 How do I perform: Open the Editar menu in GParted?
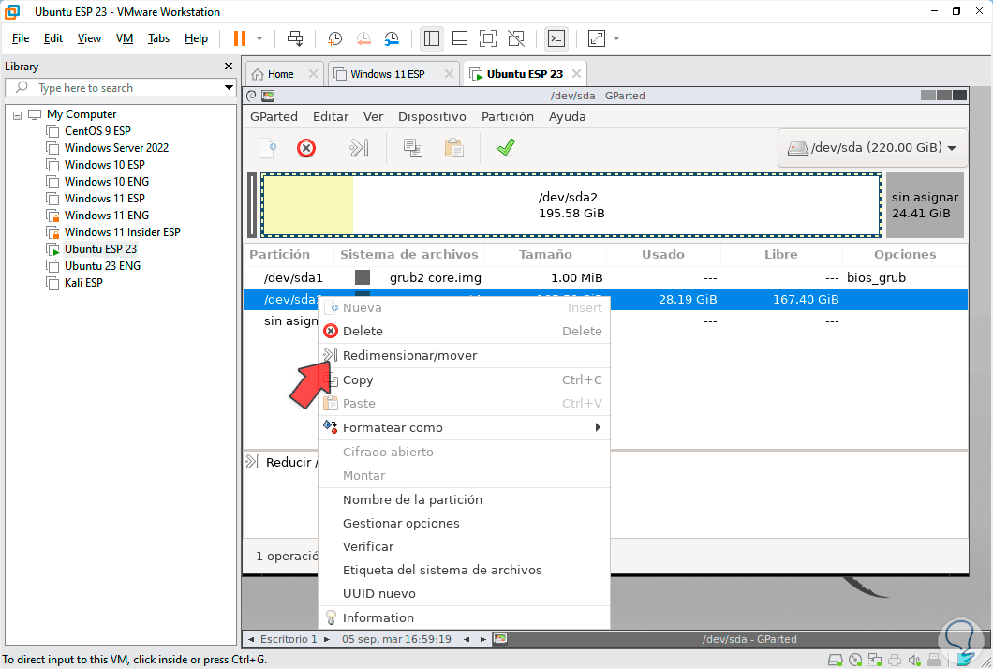(x=331, y=116)
